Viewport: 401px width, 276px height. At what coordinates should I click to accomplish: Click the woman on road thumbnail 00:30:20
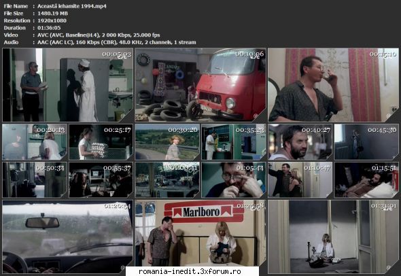[167, 142]
